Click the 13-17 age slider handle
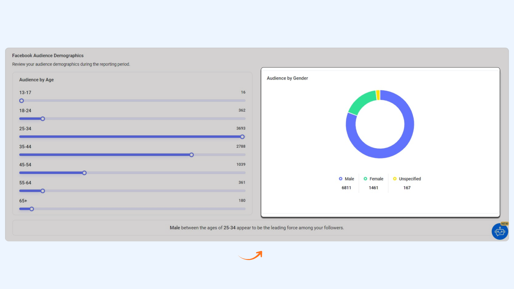The width and height of the screenshot is (514, 289). coord(22,101)
